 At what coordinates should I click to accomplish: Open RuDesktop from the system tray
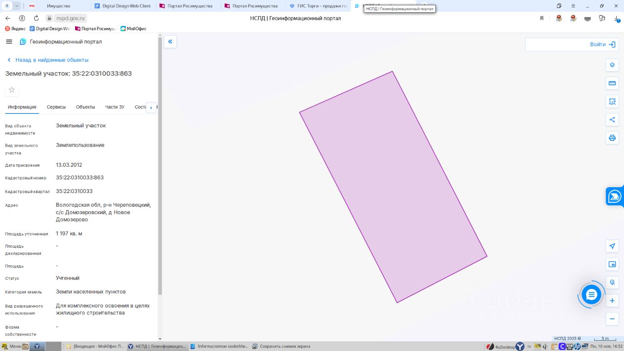click(501, 347)
